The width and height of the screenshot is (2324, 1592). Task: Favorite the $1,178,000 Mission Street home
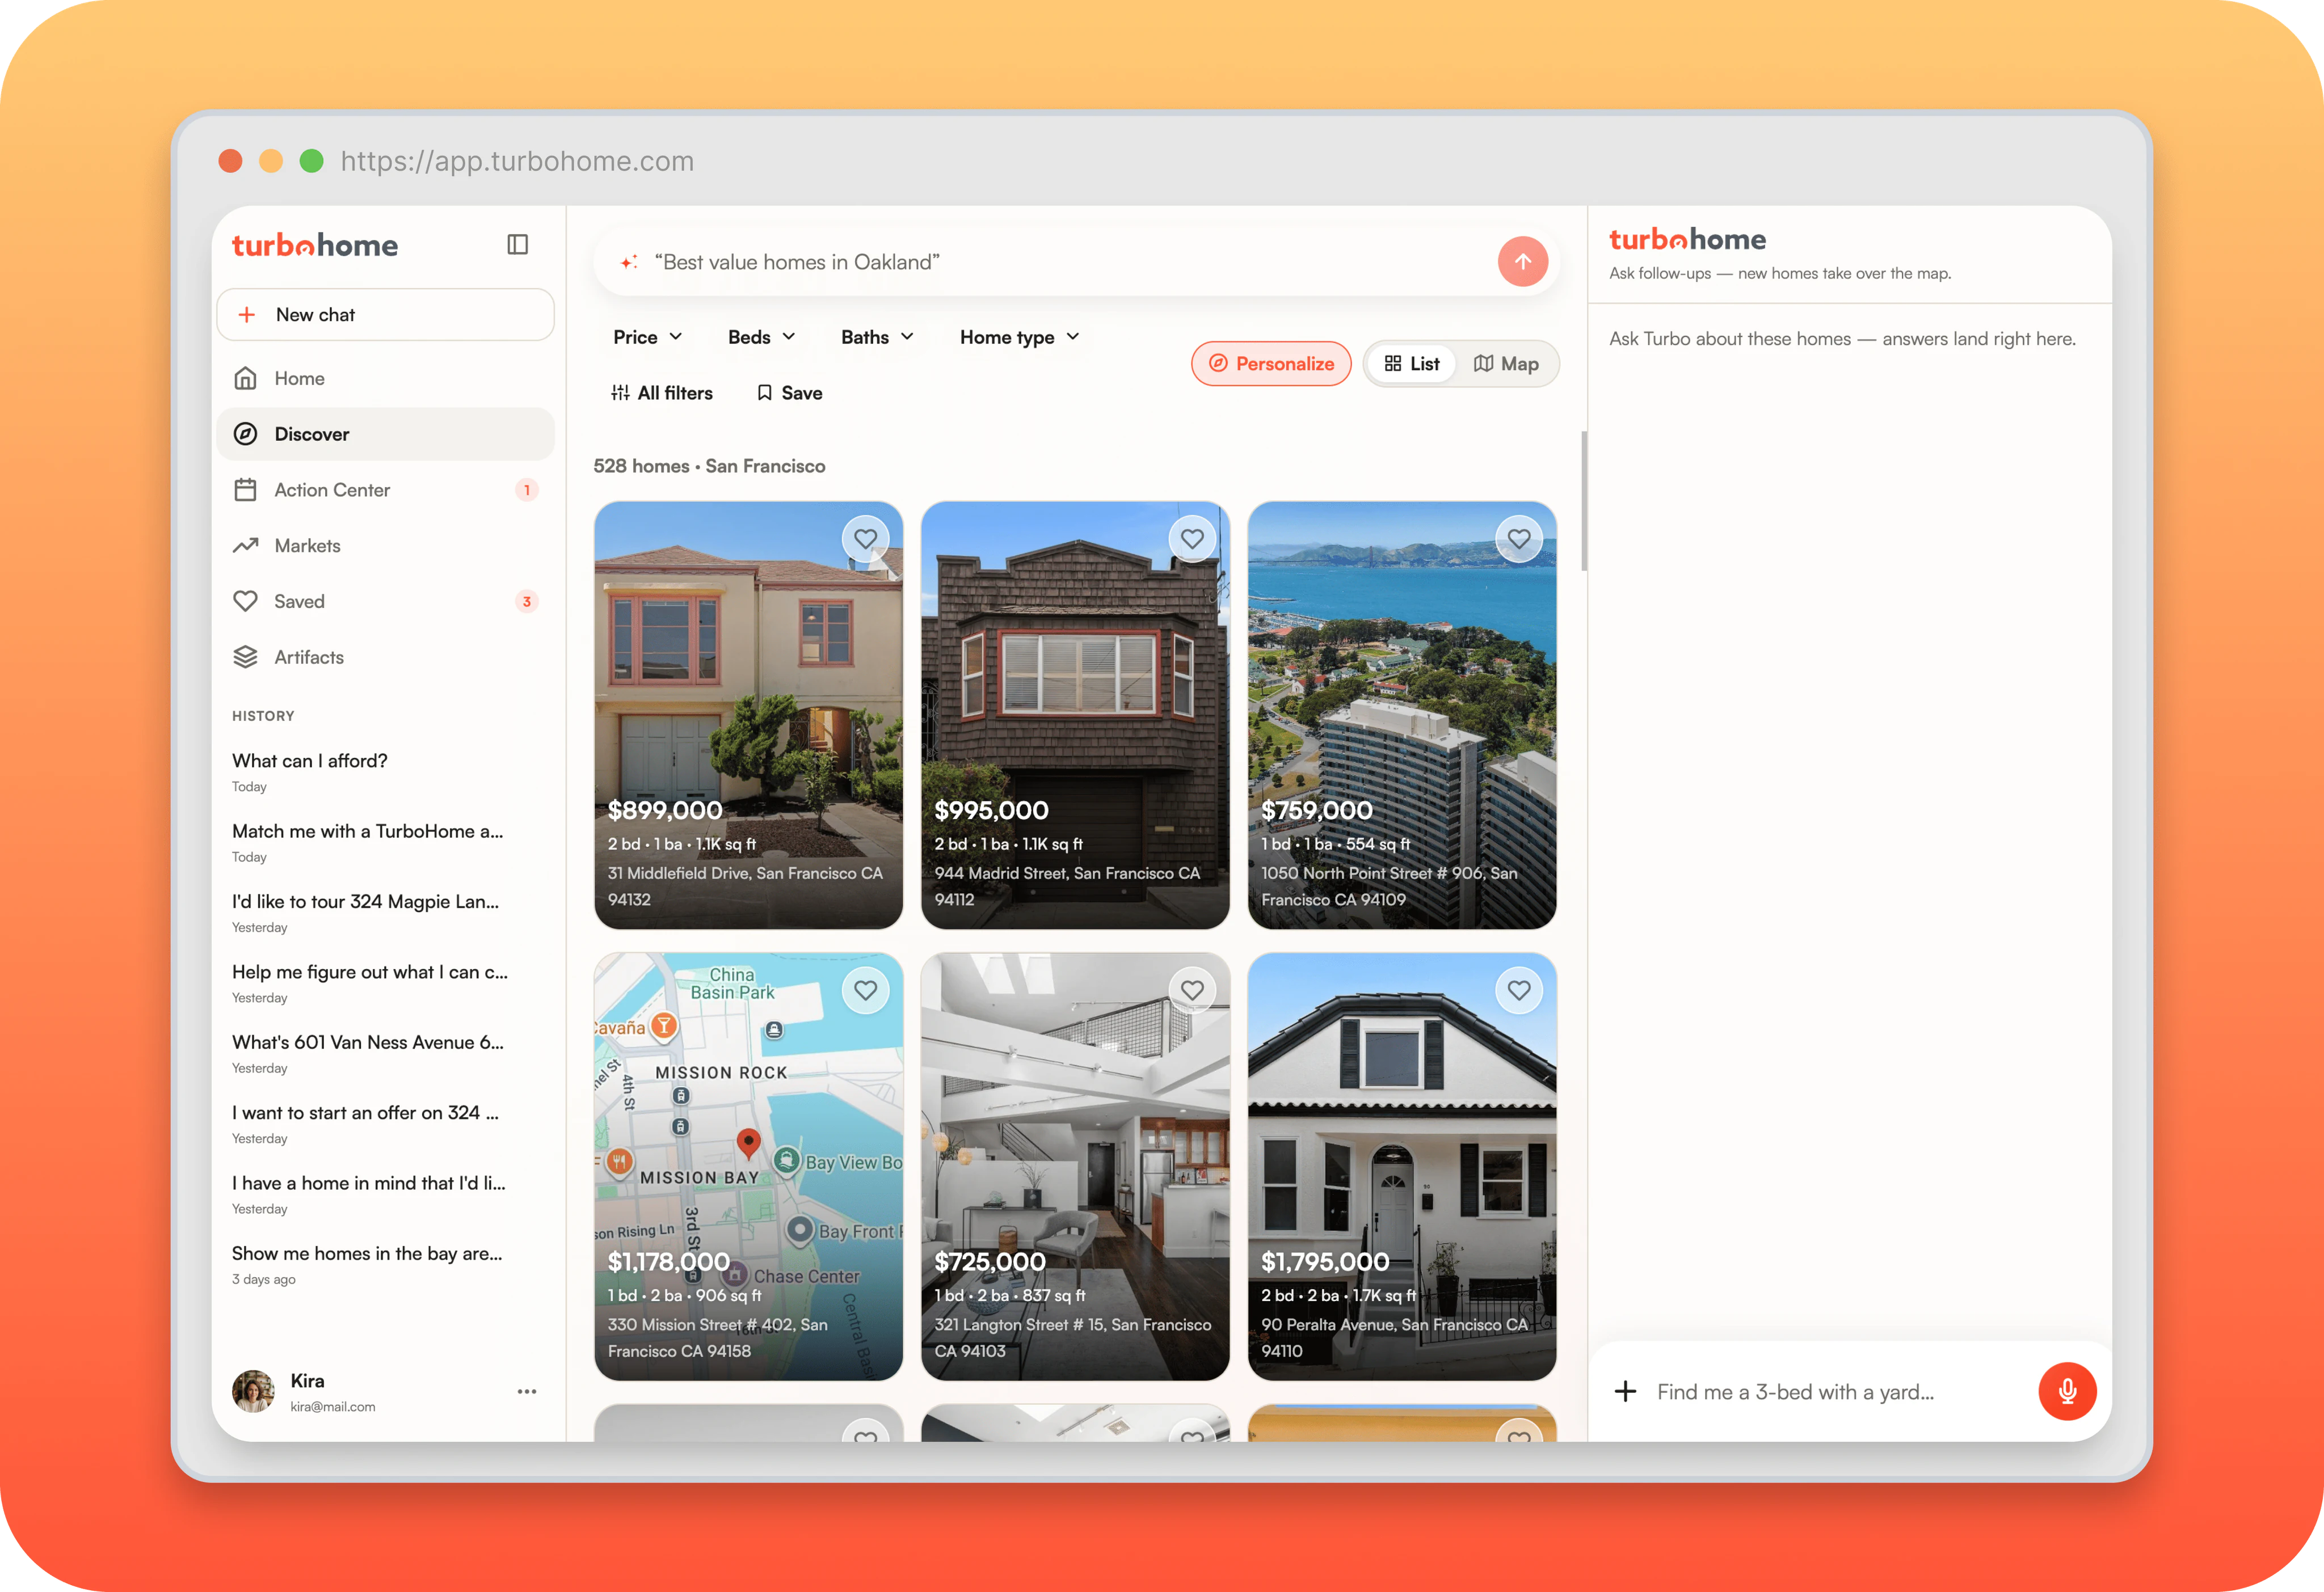click(865, 990)
